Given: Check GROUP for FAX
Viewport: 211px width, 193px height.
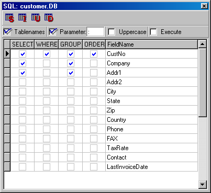Looking at the screenshot, I should [x=71, y=139].
